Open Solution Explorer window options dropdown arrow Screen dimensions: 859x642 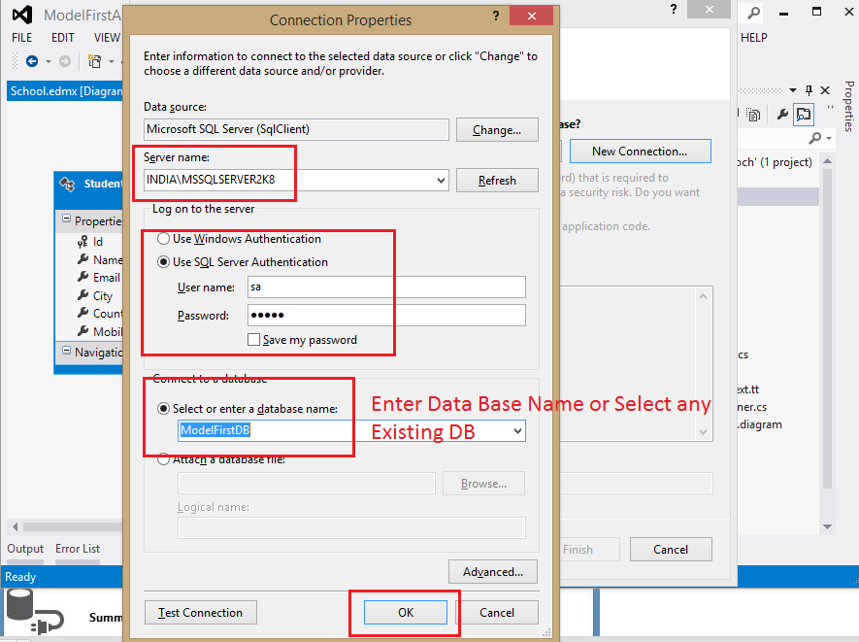pyautogui.click(x=793, y=90)
